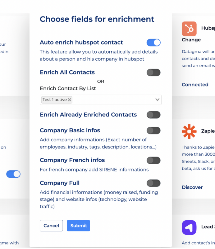
Task: Click the Zapier asterisk logo icon
Action: [x=189, y=131]
